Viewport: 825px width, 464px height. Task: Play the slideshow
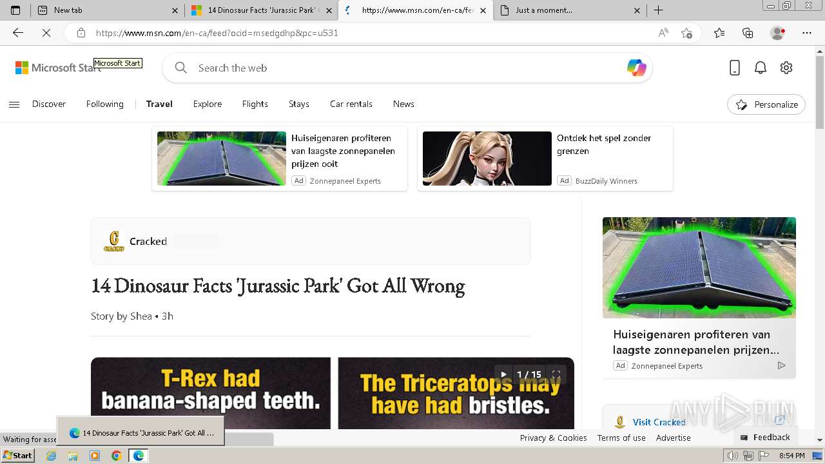tap(503, 374)
